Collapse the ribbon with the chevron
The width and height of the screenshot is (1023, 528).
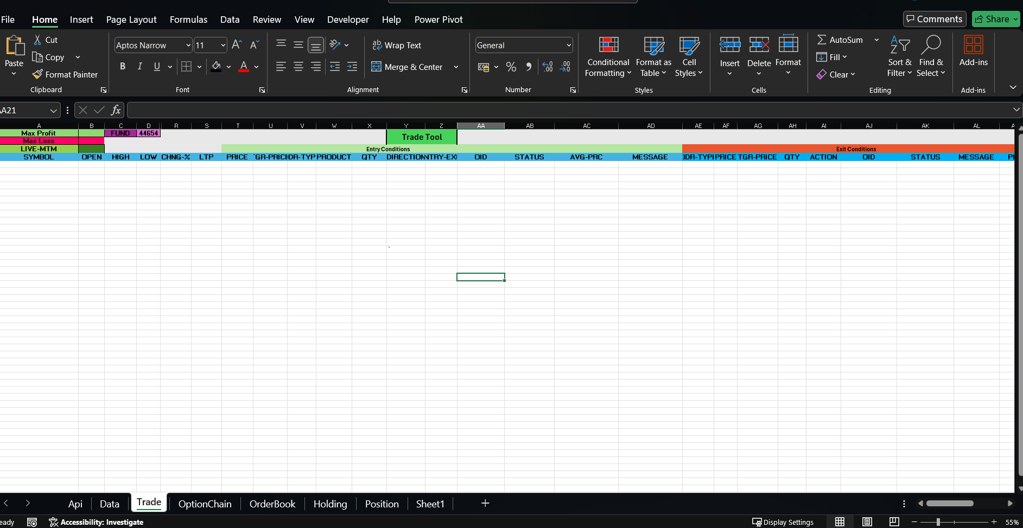point(1013,87)
